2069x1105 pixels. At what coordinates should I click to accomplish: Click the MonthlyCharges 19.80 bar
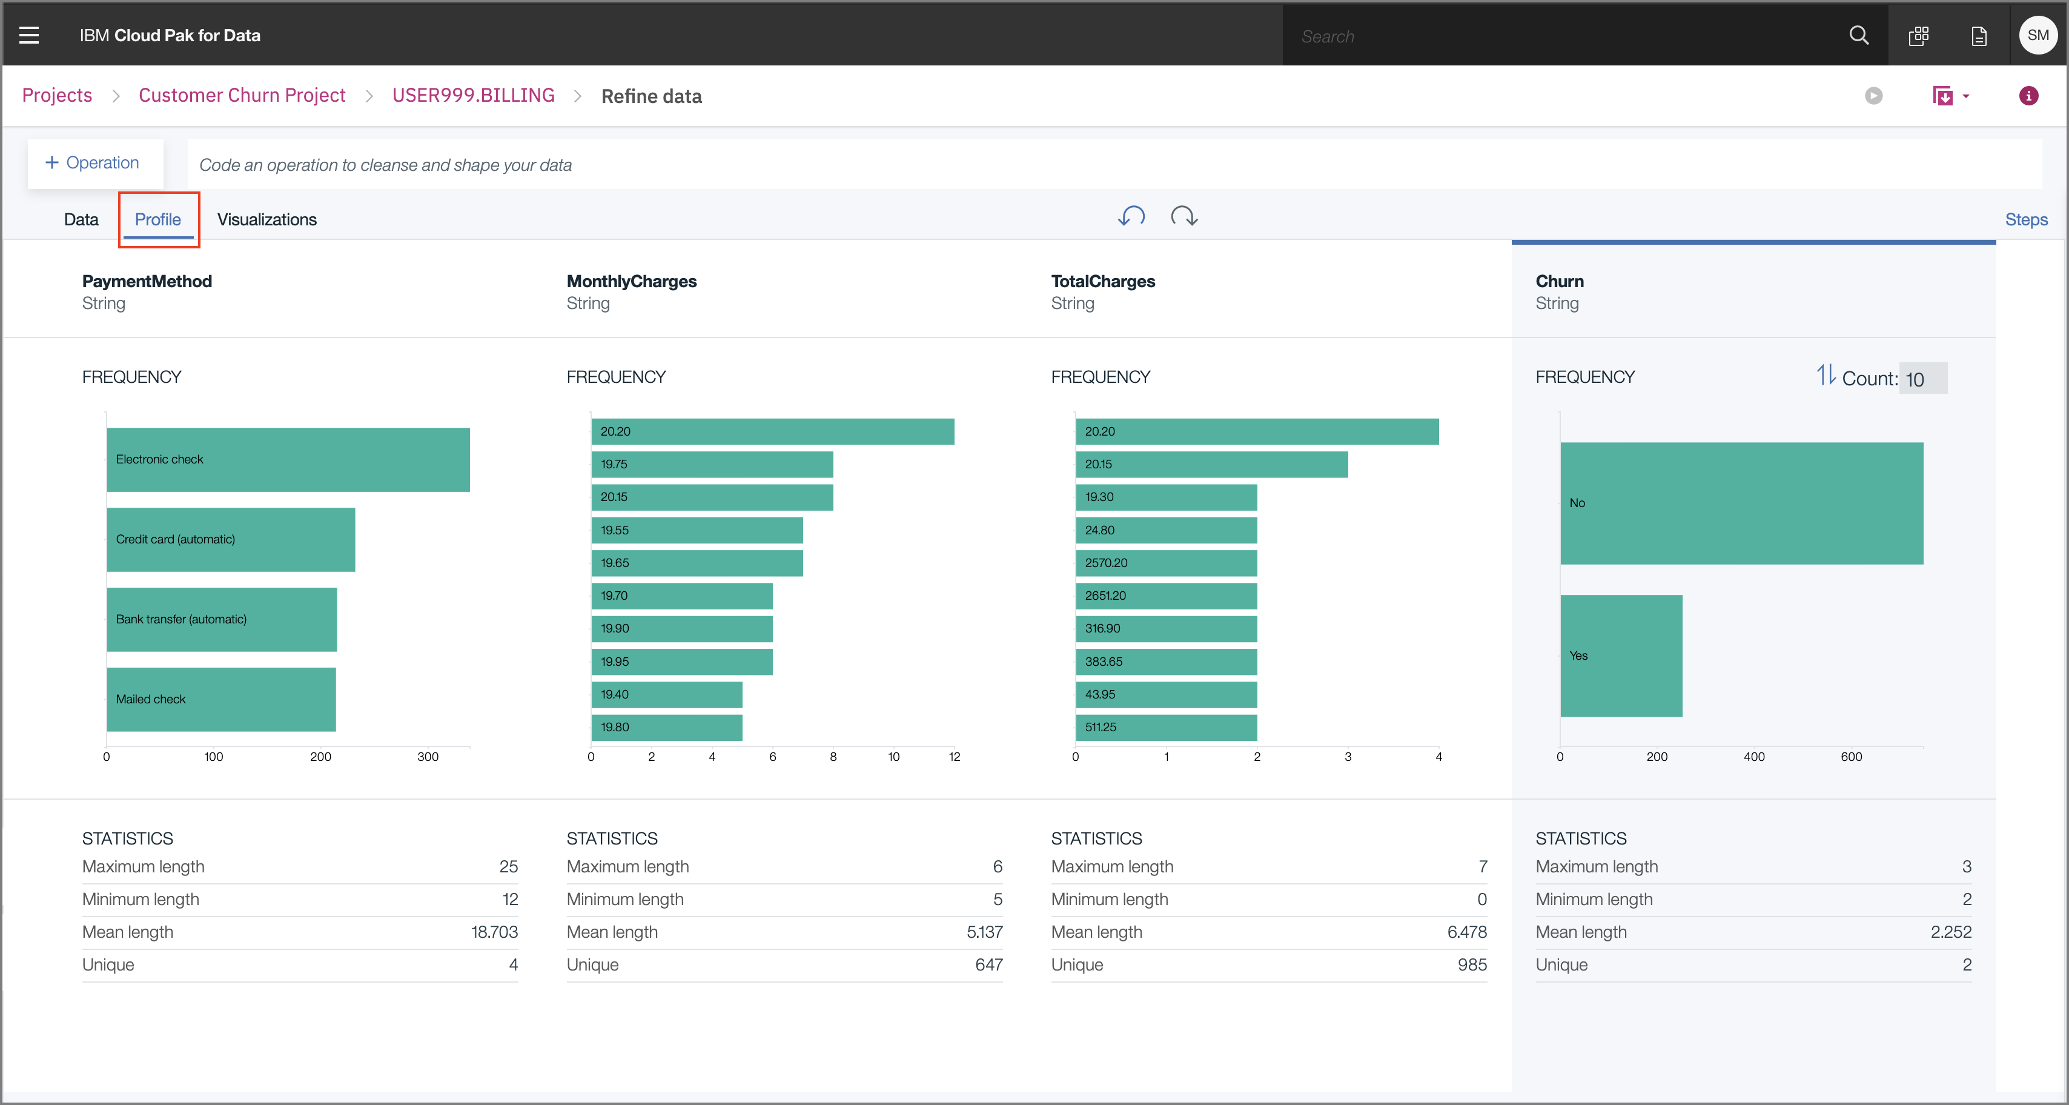coord(667,728)
